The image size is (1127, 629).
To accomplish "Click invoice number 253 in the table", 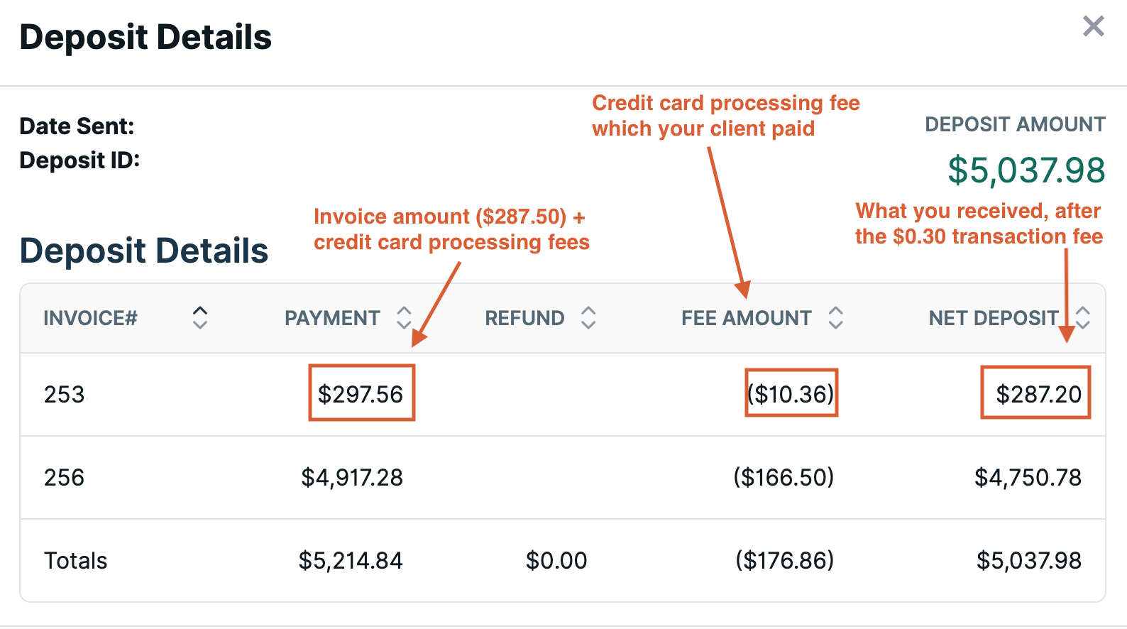I will 64,395.
